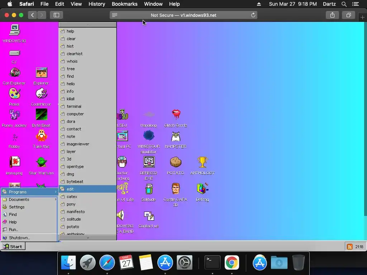Choose manifesto program entry
Image resolution: width=367 pixels, height=275 pixels.
click(87, 212)
